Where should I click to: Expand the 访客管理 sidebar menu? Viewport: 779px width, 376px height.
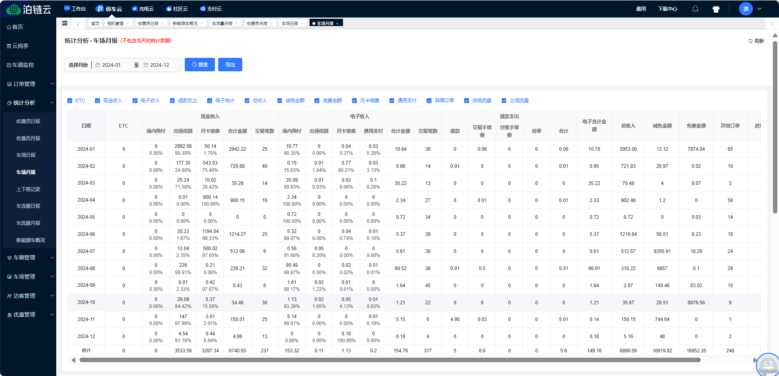tap(28, 296)
